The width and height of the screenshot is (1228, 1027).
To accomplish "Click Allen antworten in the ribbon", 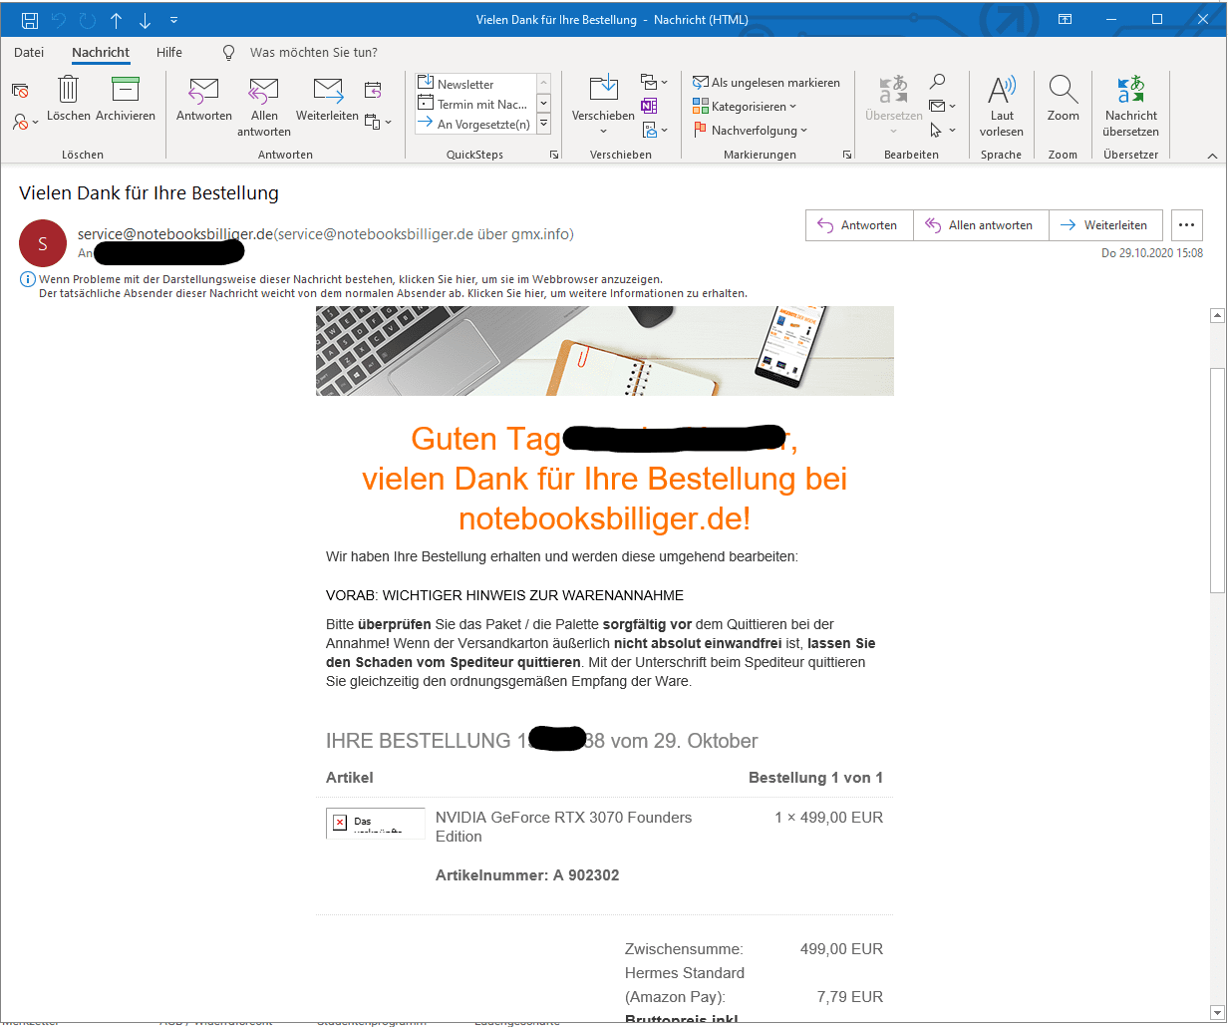I will [x=264, y=107].
